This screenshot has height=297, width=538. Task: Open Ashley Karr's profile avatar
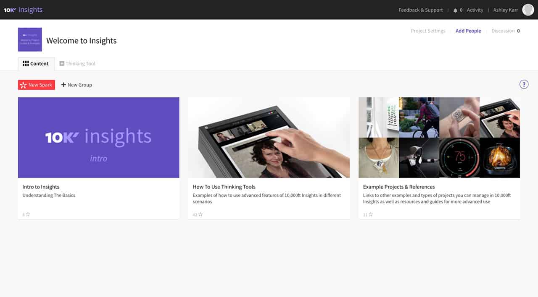click(x=528, y=10)
